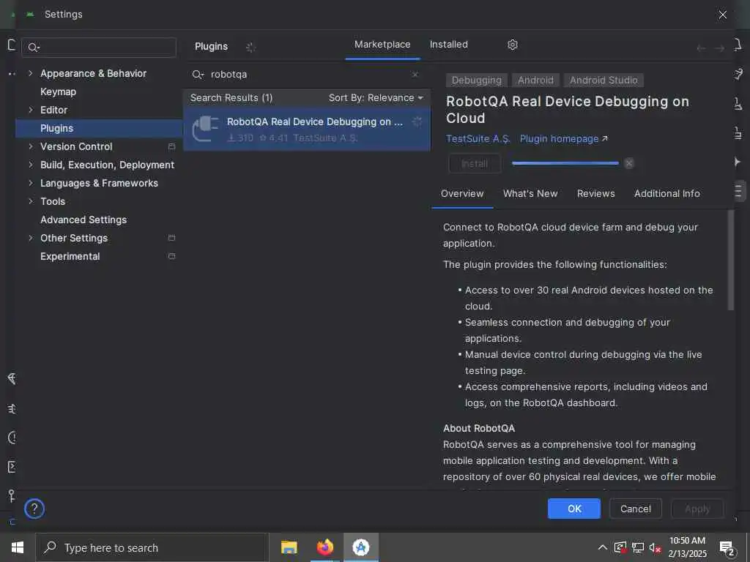Open the TestSuite A.Ş. vendor link
The width and height of the screenshot is (750, 562).
click(478, 138)
